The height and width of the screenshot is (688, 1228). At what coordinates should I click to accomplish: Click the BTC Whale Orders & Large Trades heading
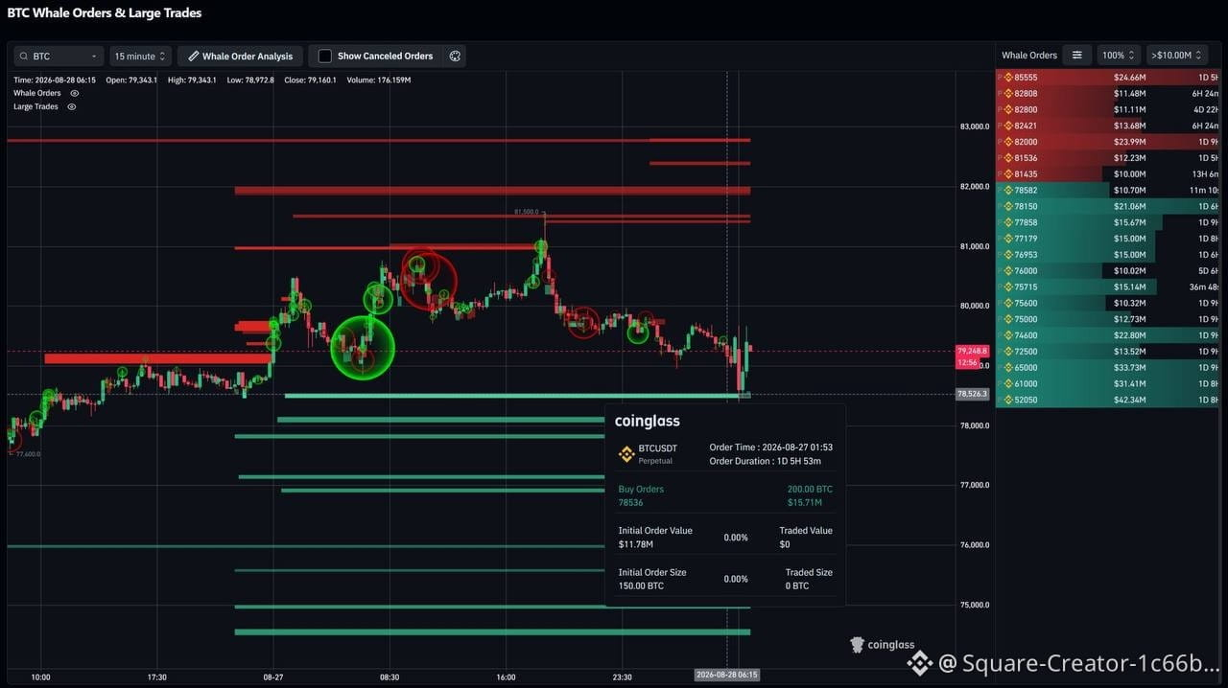[x=105, y=13]
